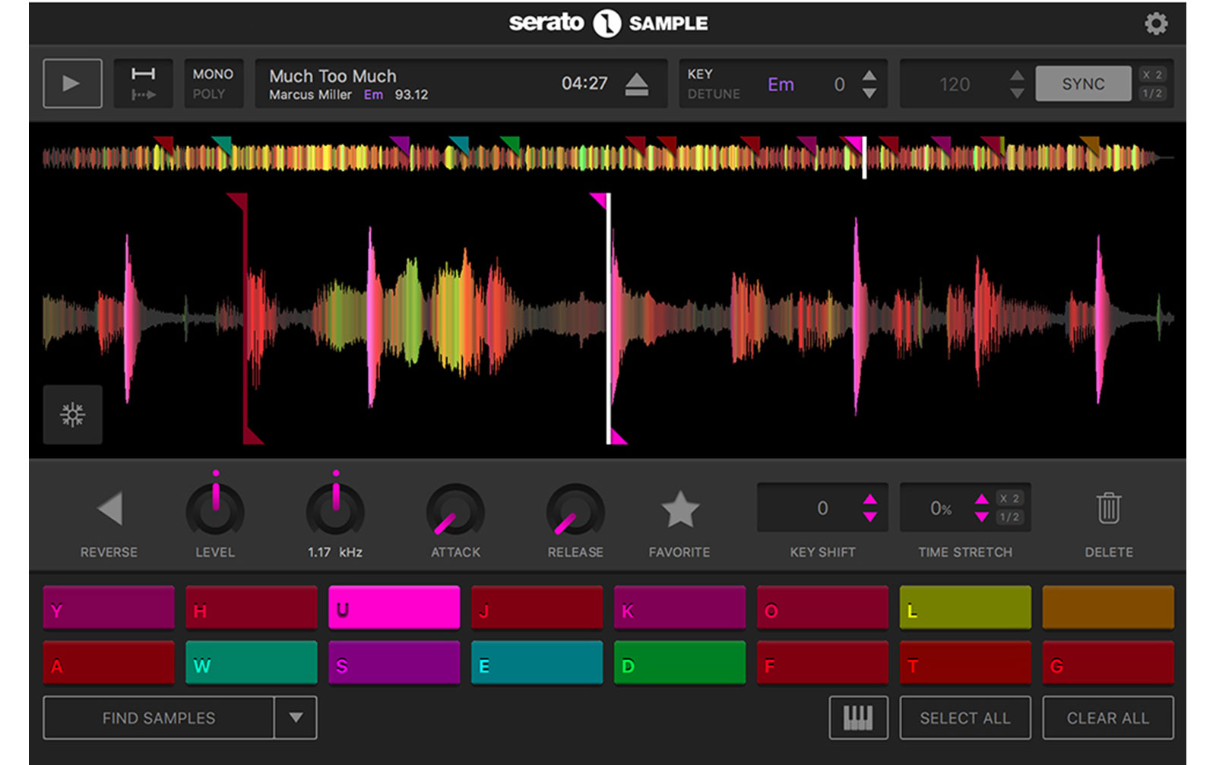This screenshot has width=1216, height=765.
Task: Increase key value with the up arrow
Action: pyautogui.click(x=869, y=75)
